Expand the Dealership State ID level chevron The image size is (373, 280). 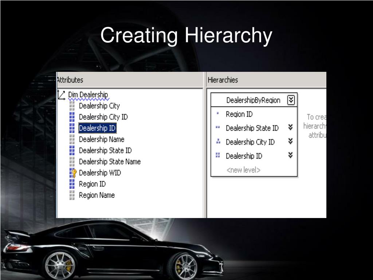pos(290,127)
